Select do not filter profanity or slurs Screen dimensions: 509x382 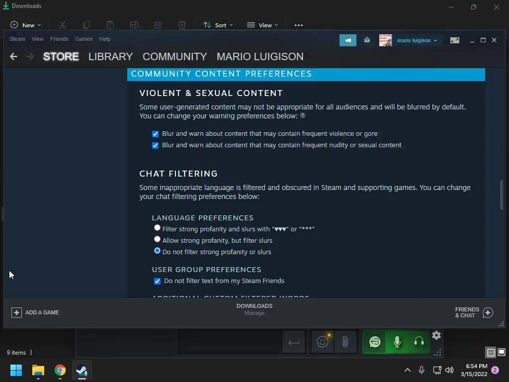pos(157,251)
